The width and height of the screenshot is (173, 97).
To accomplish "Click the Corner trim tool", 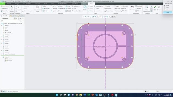I will [x=97, y=9].
